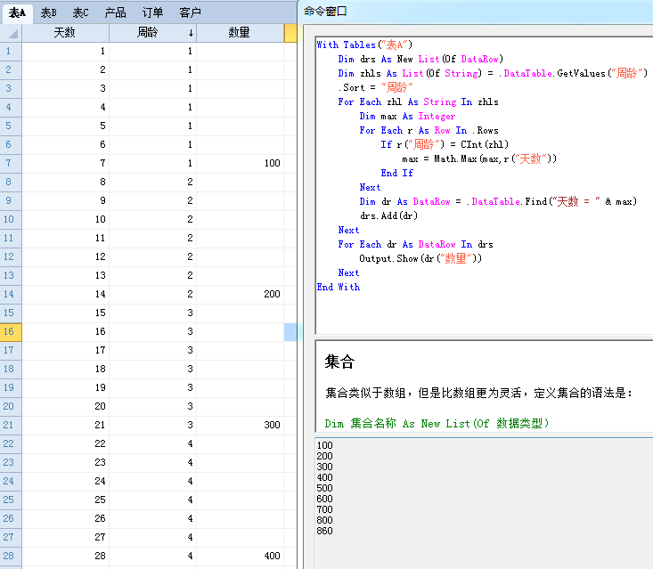Open the 客户 table tab

pyautogui.click(x=190, y=12)
